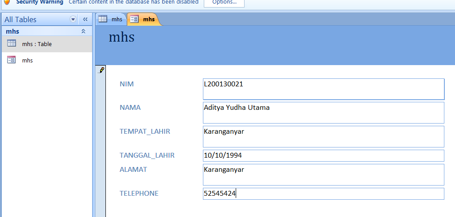
Task: Click the form icon on active mhs tab
Action: coord(134,19)
